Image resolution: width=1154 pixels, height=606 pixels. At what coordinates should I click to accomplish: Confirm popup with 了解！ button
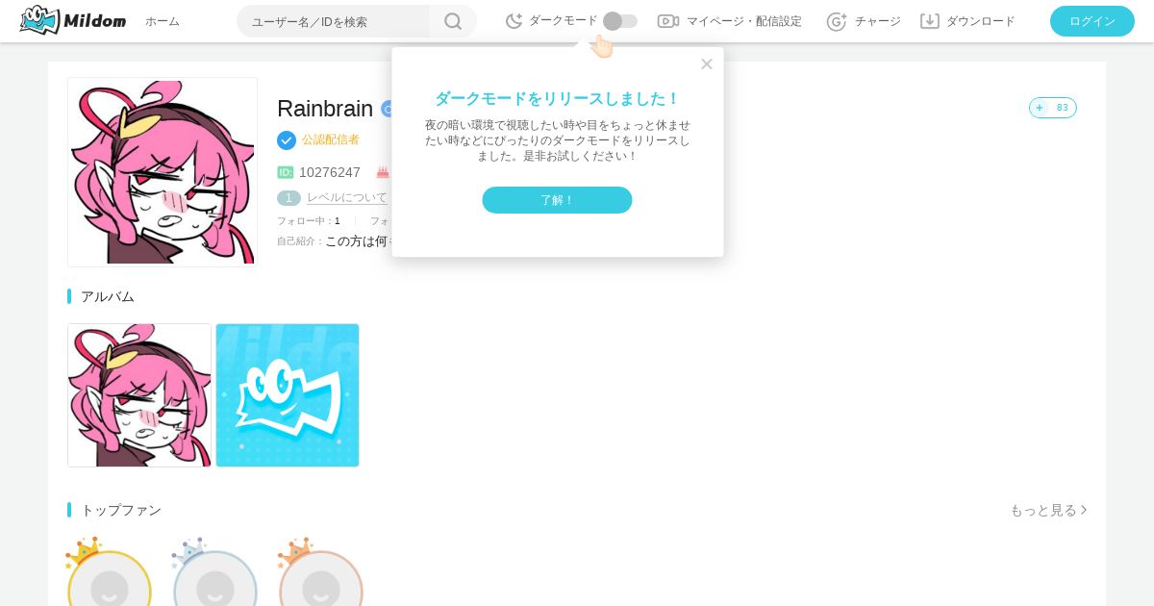point(557,200)
